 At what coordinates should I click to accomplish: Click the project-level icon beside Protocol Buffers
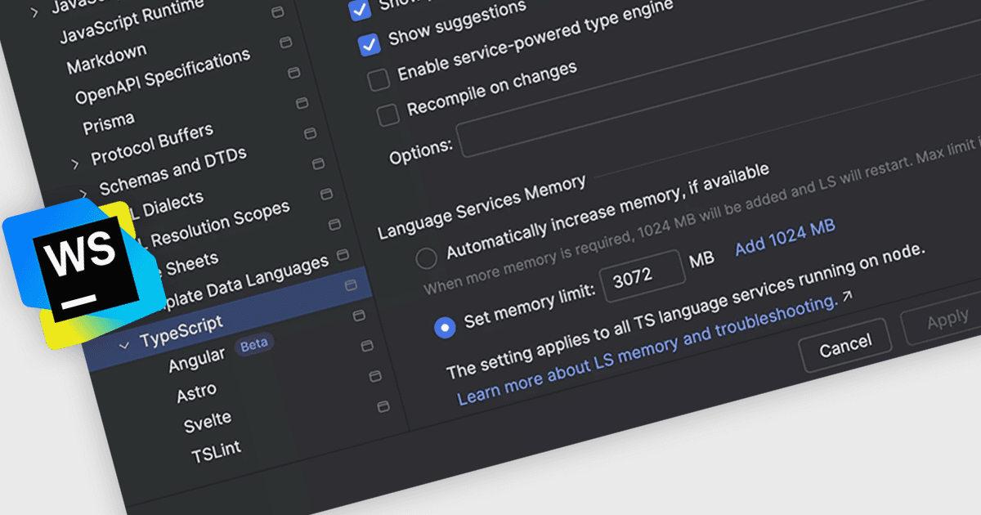(x=302, y=102)
